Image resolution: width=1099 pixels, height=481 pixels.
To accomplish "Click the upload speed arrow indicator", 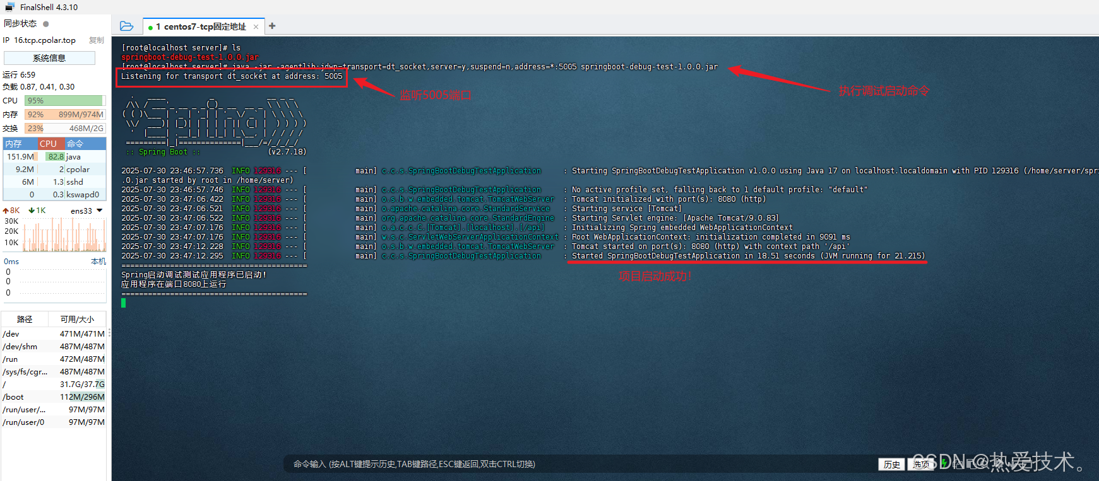I will (x=6, y=211).
